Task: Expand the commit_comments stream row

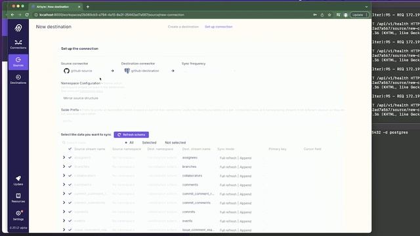Action: (64, 203)
